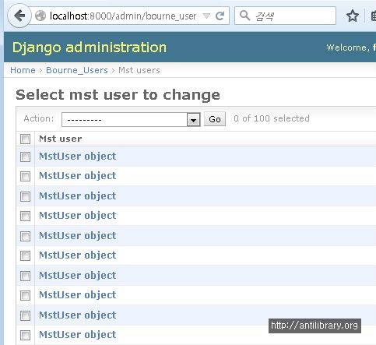Open the first MstUser object link

[x=77, y=157]
